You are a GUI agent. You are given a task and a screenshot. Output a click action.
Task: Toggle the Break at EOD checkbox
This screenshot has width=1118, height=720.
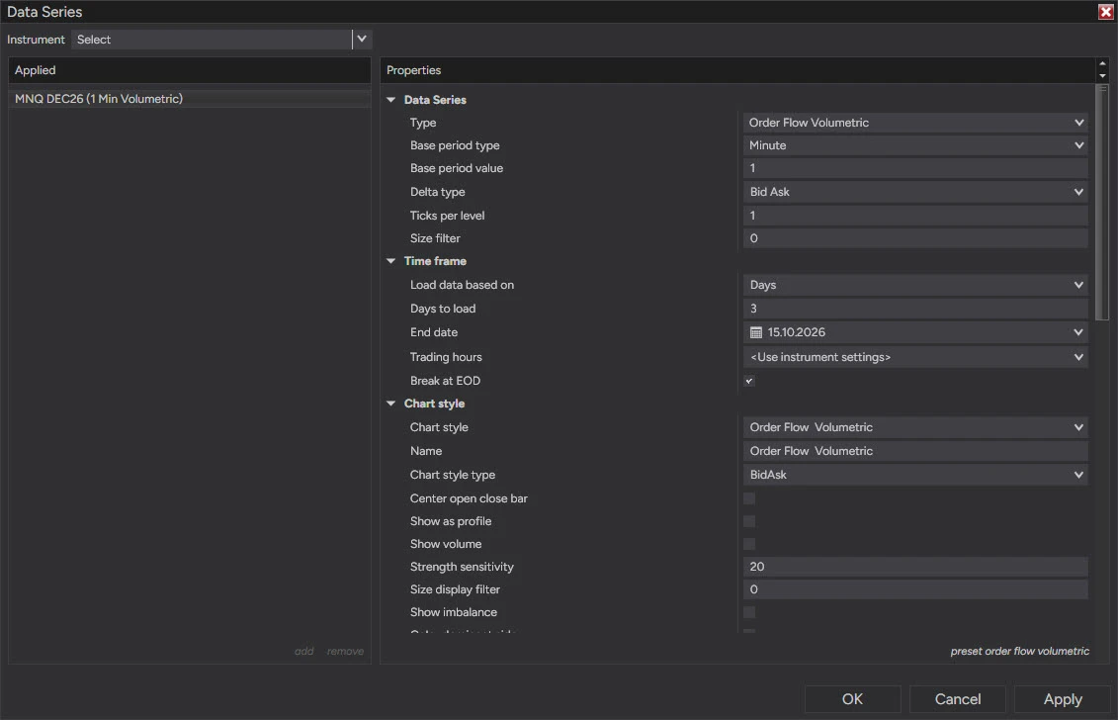coord(749,381)
